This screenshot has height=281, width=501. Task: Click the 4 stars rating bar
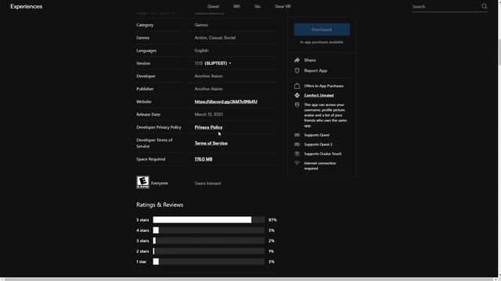pos(209,230)
